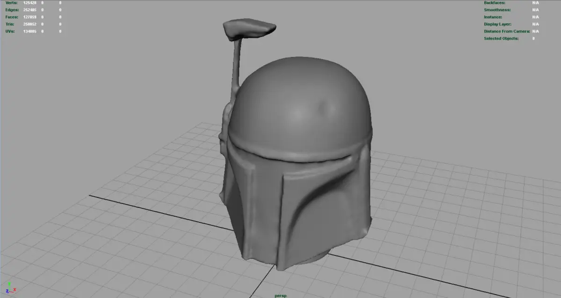Click the "Display Layer:" HUD label
Image resolution: width=561 pixels, height=298 pixels.
click(498, 24)
